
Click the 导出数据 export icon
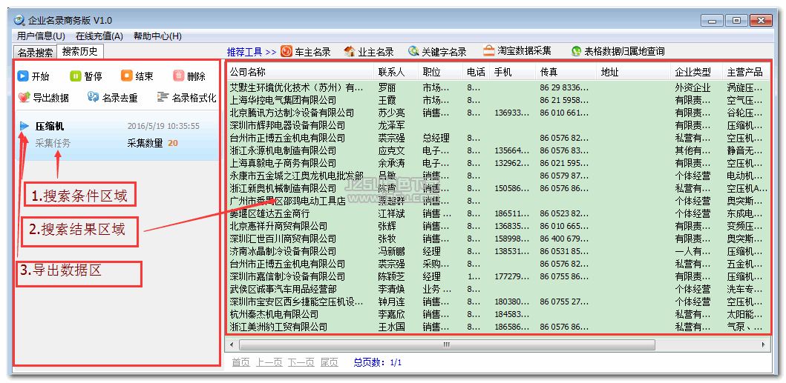click(x=24, y=98)
